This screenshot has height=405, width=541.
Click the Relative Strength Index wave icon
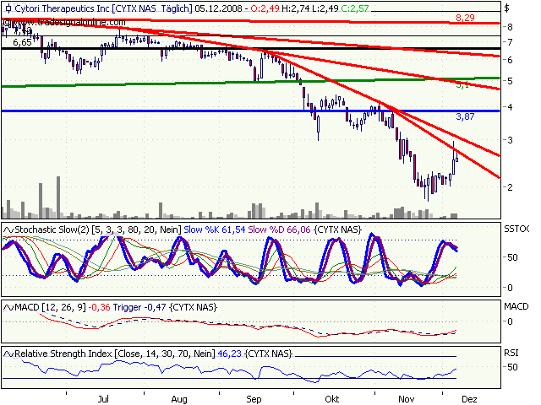[x=8, y=354]
